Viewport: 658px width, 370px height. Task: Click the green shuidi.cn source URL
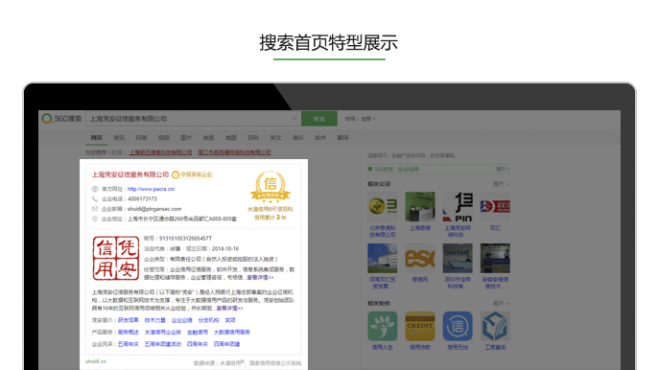point(96,361)
